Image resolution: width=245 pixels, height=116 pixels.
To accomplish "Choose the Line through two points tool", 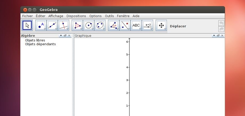I will pyautogui.click(x=52, y=26).
